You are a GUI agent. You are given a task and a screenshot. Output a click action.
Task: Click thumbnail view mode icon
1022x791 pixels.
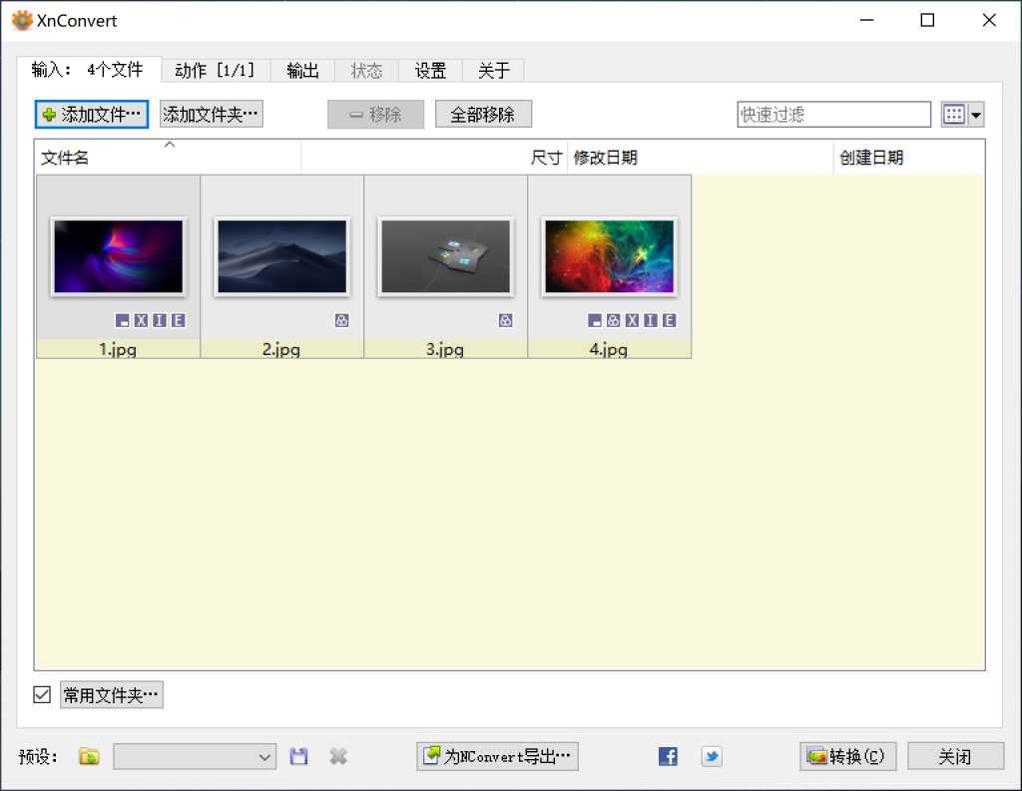(954, 115)
